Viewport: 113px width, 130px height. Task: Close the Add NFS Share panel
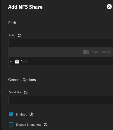tap(109, 7)
